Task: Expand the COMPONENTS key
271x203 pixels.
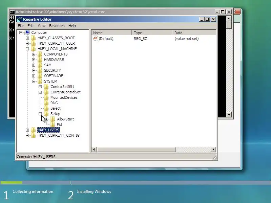Action: pyautogui.click(x=34, y=54)
